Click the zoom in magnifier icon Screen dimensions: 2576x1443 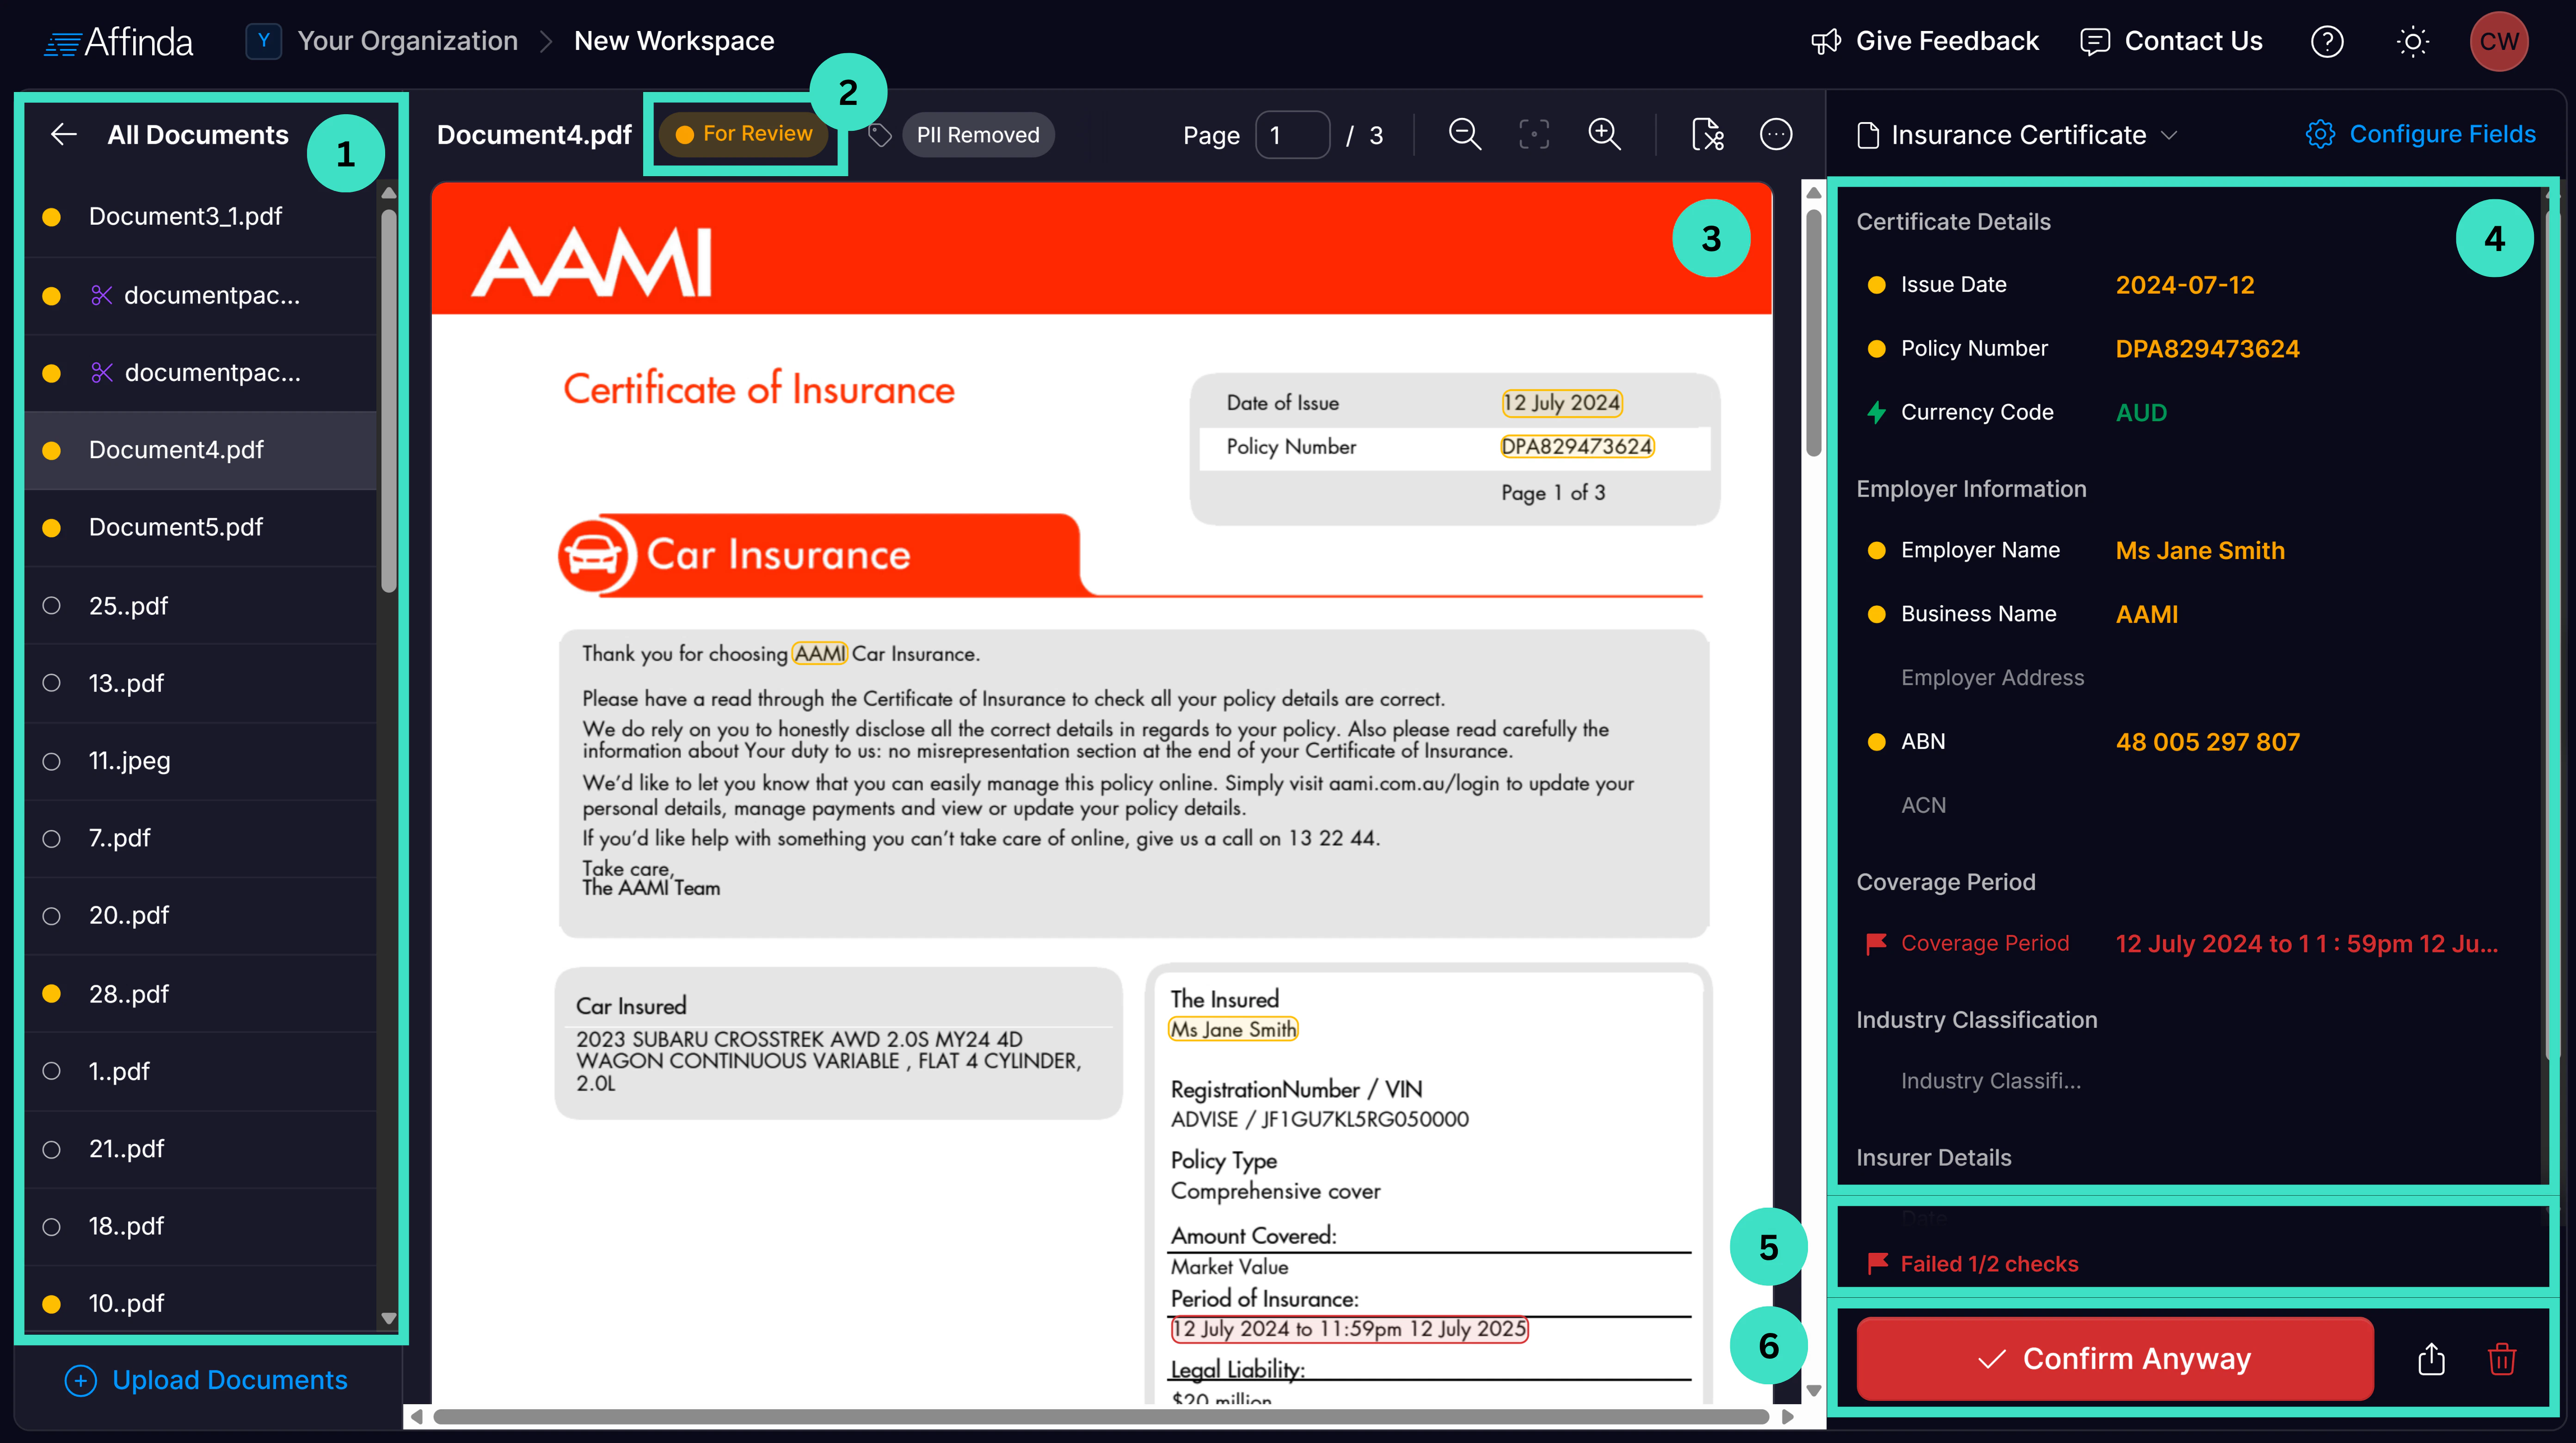tap(1604, 134)
